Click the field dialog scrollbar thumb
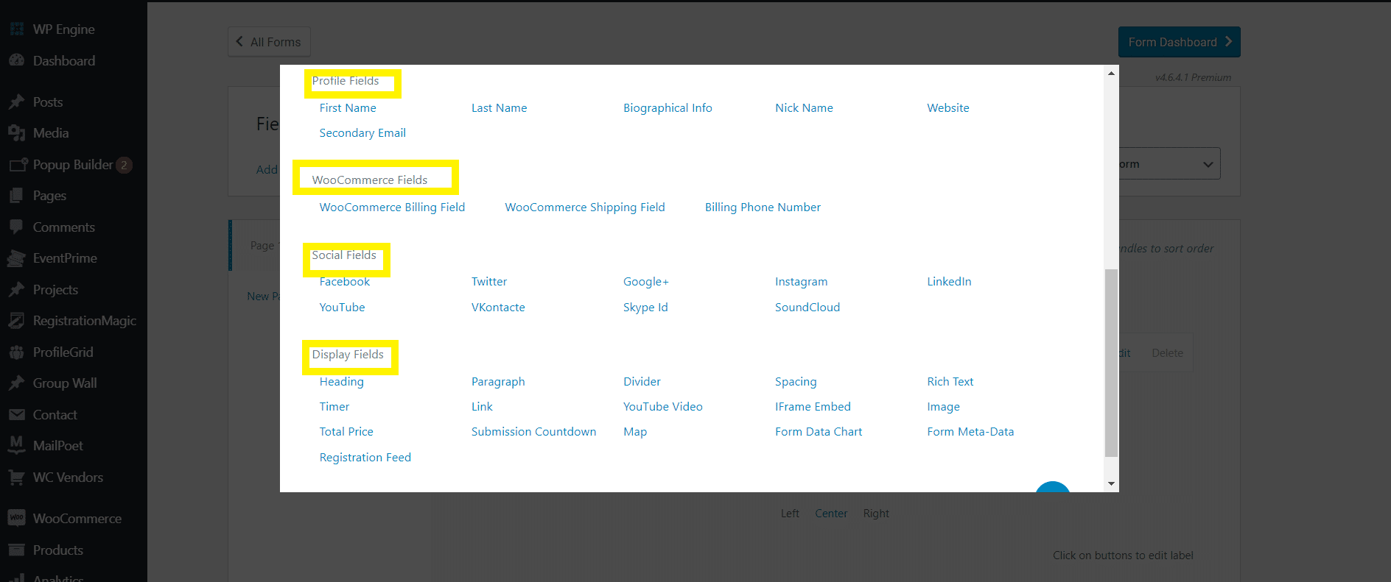Image resolution: width=1391 pixels, height=582 pixels. pos(1111,363)
